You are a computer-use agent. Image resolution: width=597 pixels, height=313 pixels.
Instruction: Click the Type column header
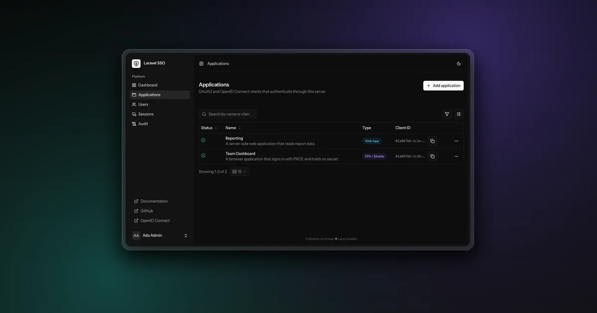(367, 128)
